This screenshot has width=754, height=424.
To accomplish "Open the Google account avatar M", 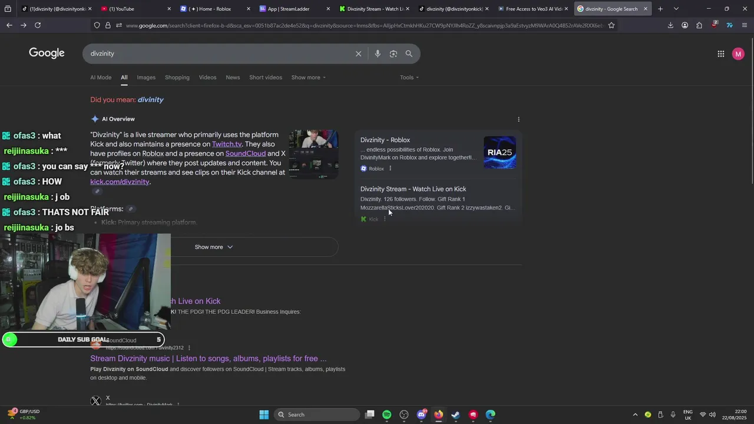I will tap(738, 54).
